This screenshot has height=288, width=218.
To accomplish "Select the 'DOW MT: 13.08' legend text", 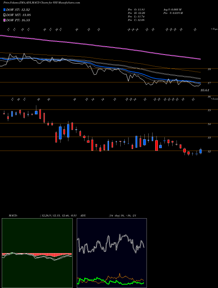I will (18, 15).
